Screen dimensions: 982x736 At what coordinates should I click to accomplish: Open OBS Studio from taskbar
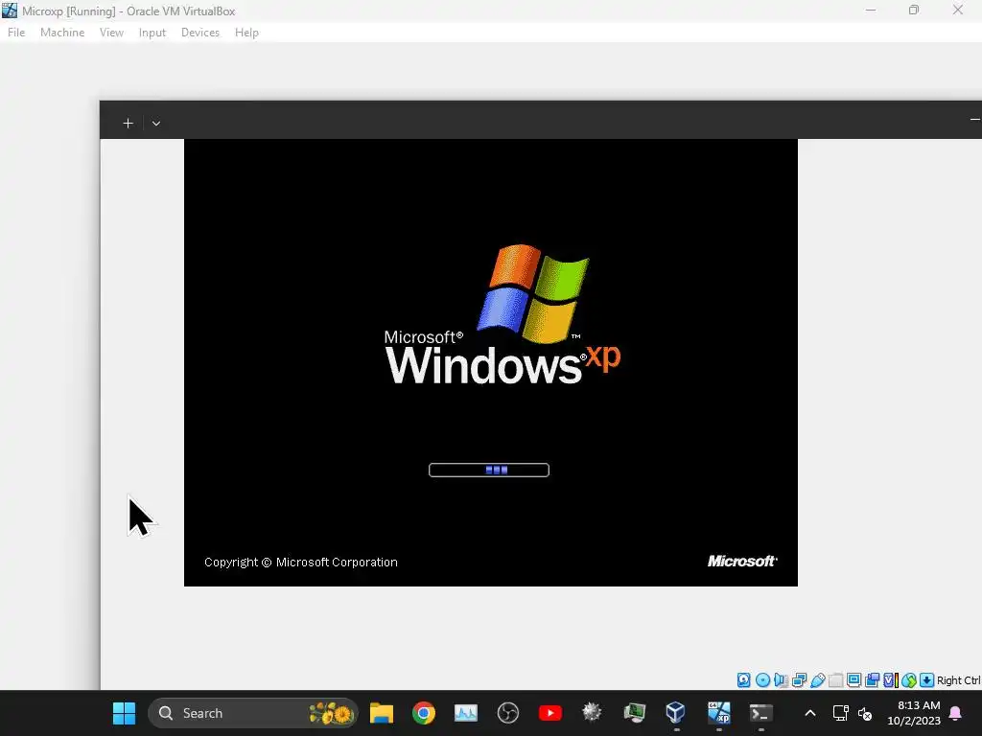[508, 713]
